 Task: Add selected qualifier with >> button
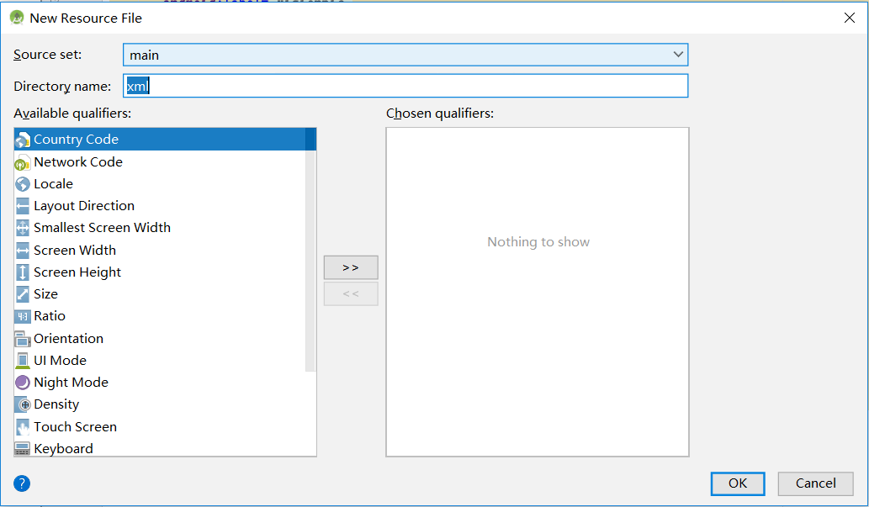tap(351, 267)
